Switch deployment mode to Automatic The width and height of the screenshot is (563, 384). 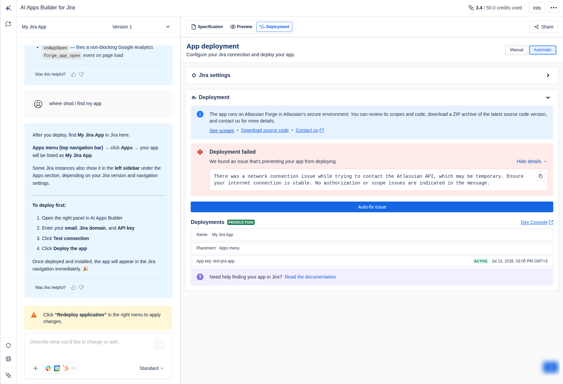coord(543,50)
